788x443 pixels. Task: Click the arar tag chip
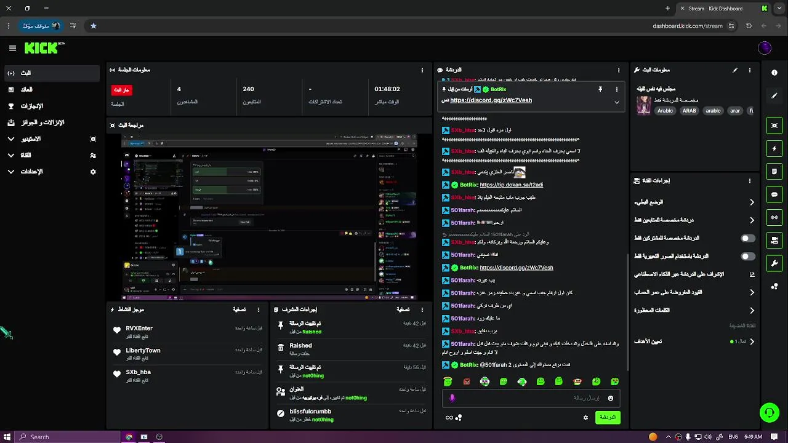pos(735,111)
